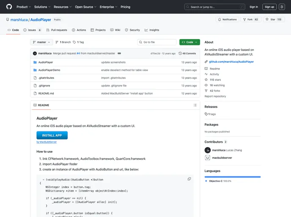Click the Sign up button

[269, 7]
